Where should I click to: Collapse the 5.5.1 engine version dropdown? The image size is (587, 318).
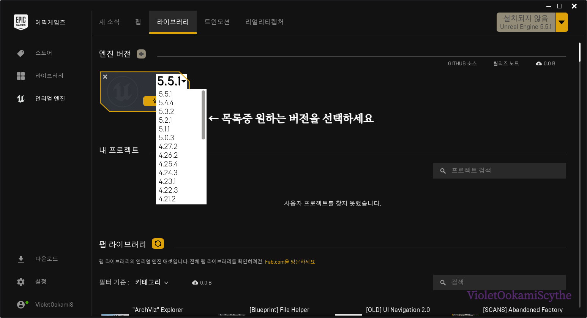(172, 81)
